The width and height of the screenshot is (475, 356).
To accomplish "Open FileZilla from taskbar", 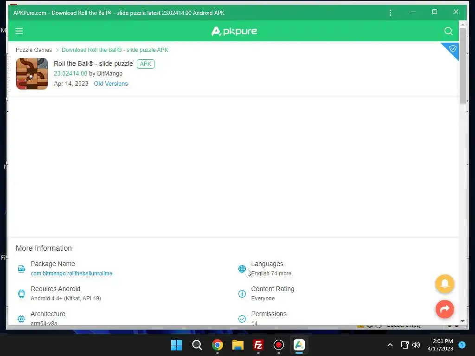I will 258,345.
